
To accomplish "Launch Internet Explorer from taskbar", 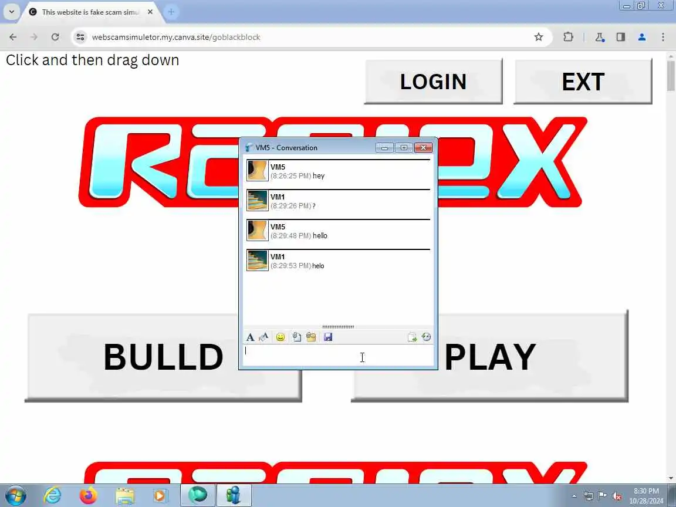I will [x=52, y=496].
